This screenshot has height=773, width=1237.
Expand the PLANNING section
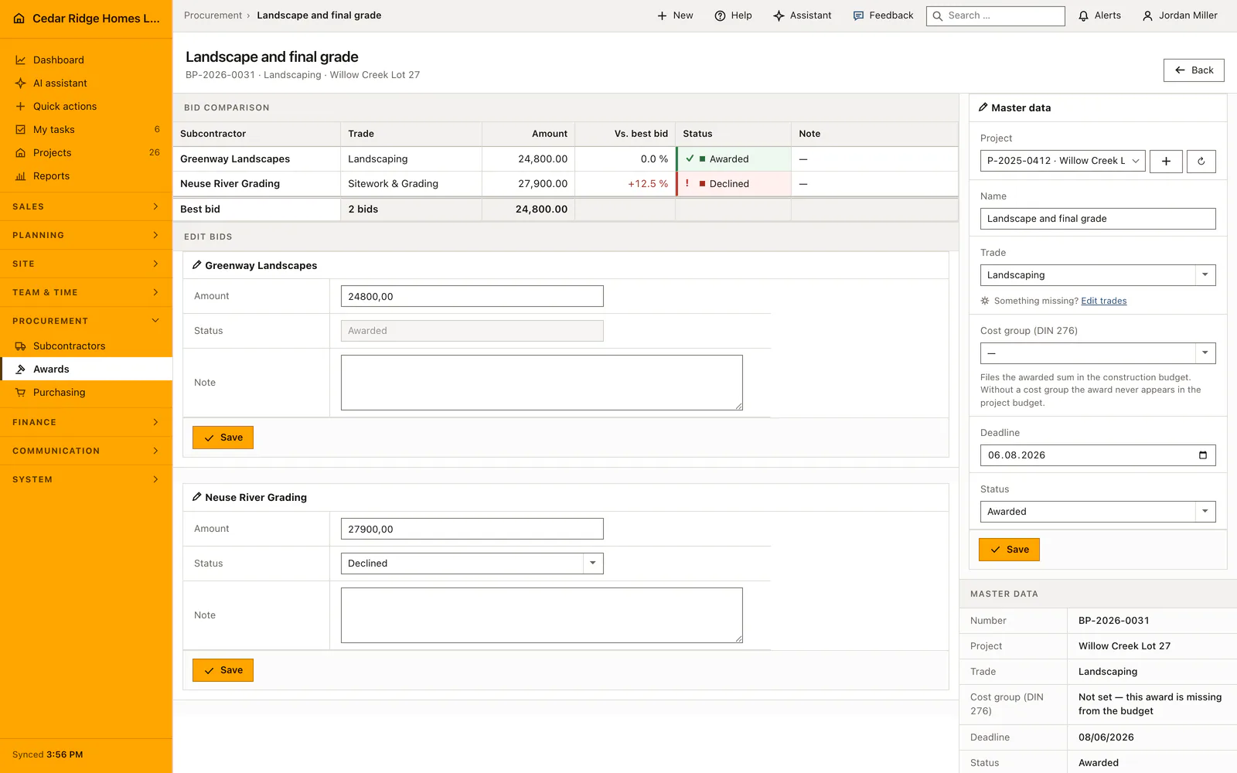(86, 235)
